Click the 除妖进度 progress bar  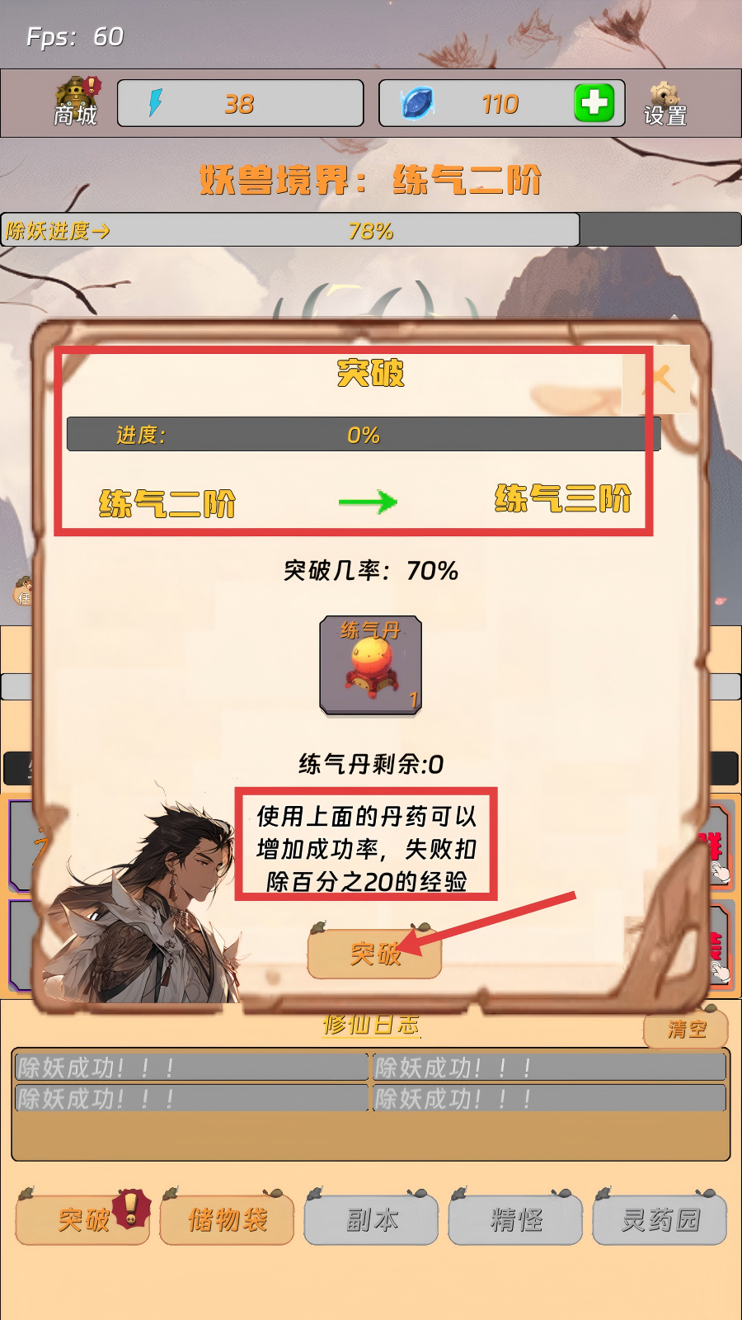tap(371, 230)
